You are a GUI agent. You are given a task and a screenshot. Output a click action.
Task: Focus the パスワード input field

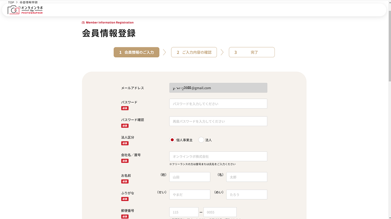(x=218, y=104)
